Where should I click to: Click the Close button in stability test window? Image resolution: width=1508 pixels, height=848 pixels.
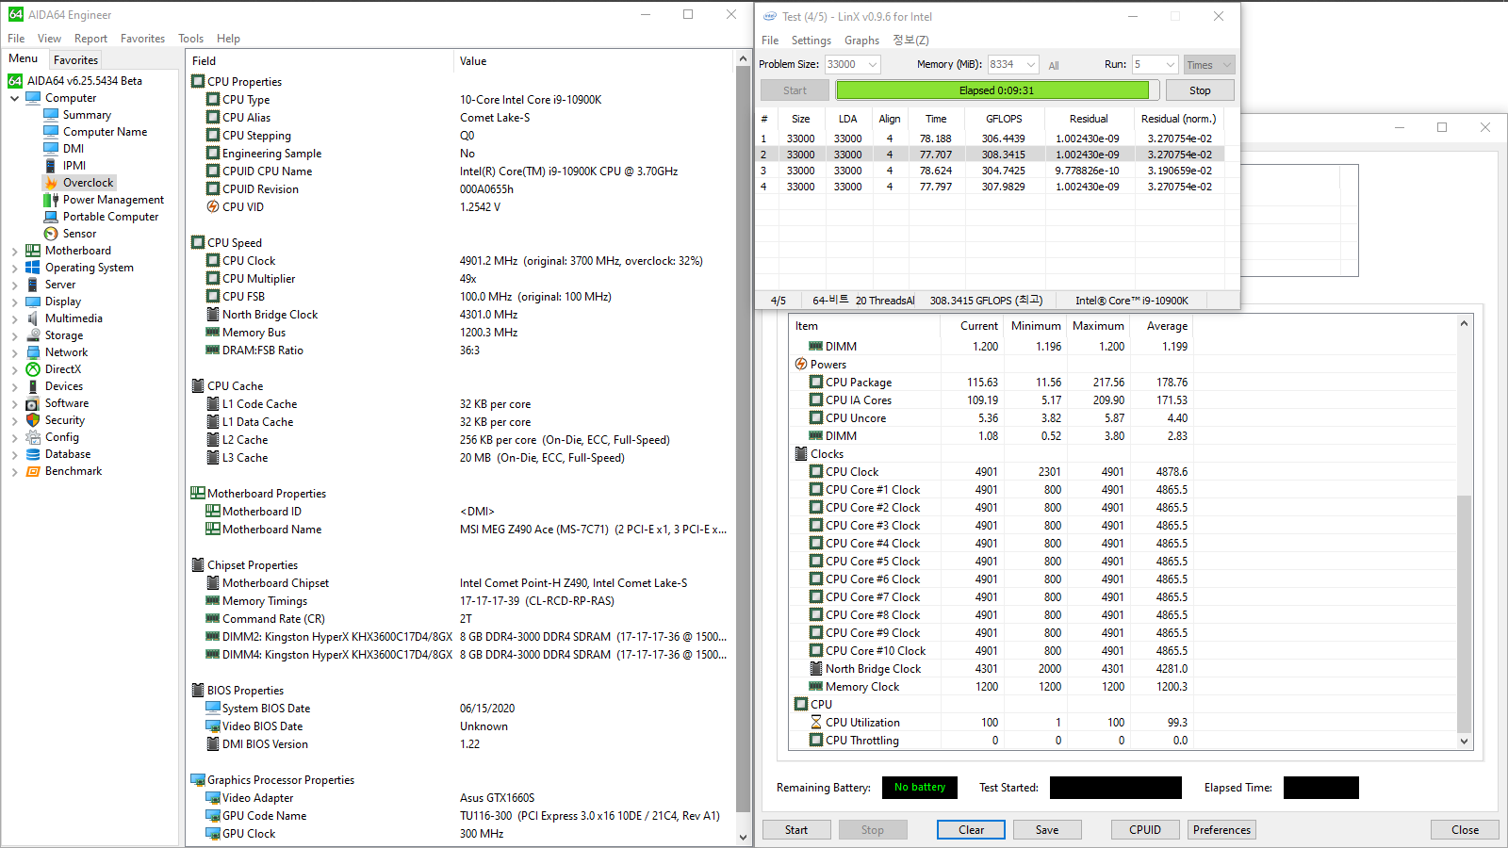1465,830
